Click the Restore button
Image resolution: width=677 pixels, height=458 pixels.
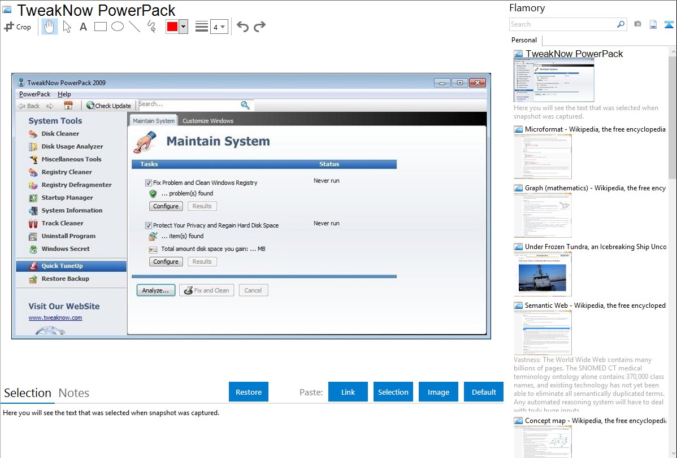click(249, 392)
